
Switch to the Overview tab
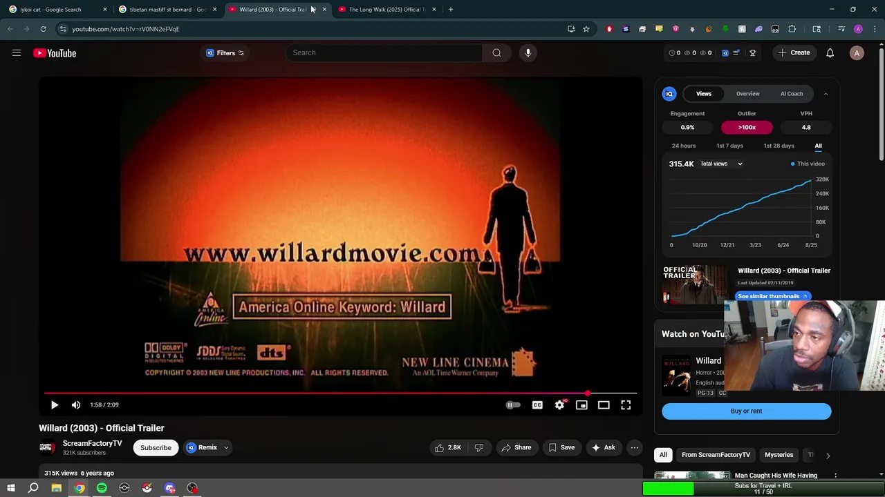[747, 94]
